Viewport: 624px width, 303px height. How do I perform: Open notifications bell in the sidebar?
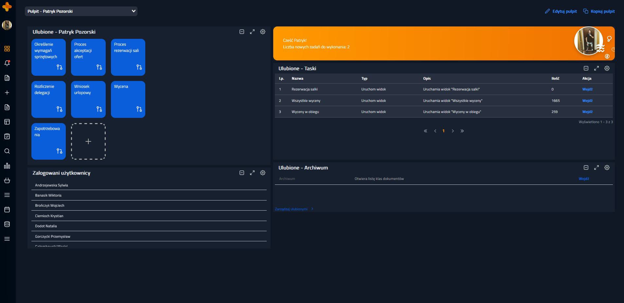pyautogui.click(x=7, y=63)
